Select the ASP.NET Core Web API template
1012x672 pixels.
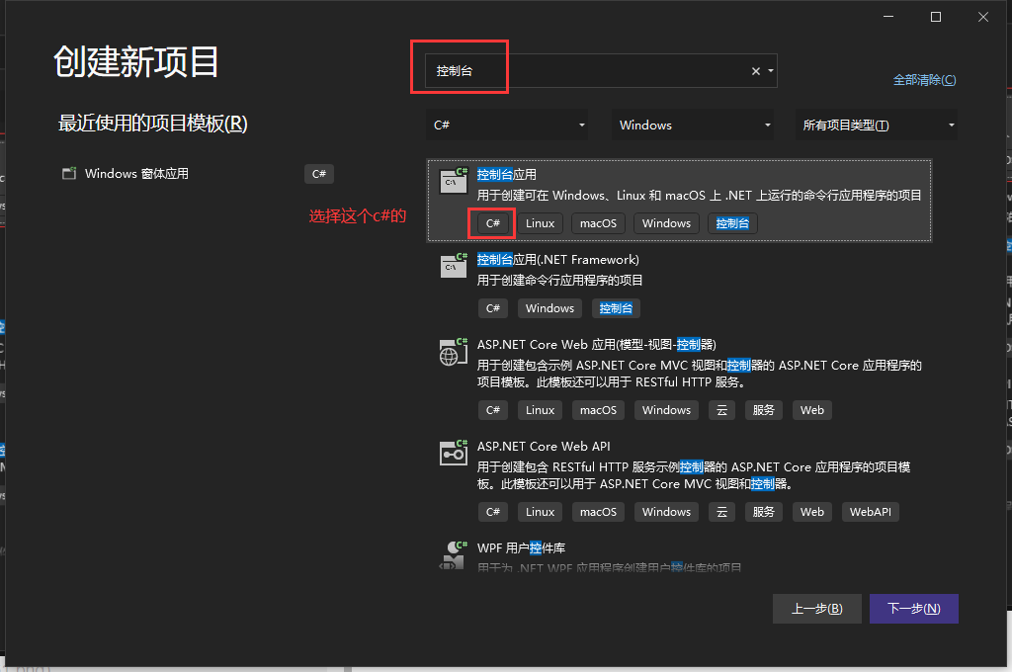544,447
